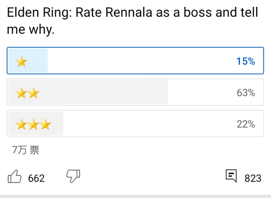271x198 pixels.
Task: Click the 7万 票 vote count text
Action: click(x=26, y=150)
